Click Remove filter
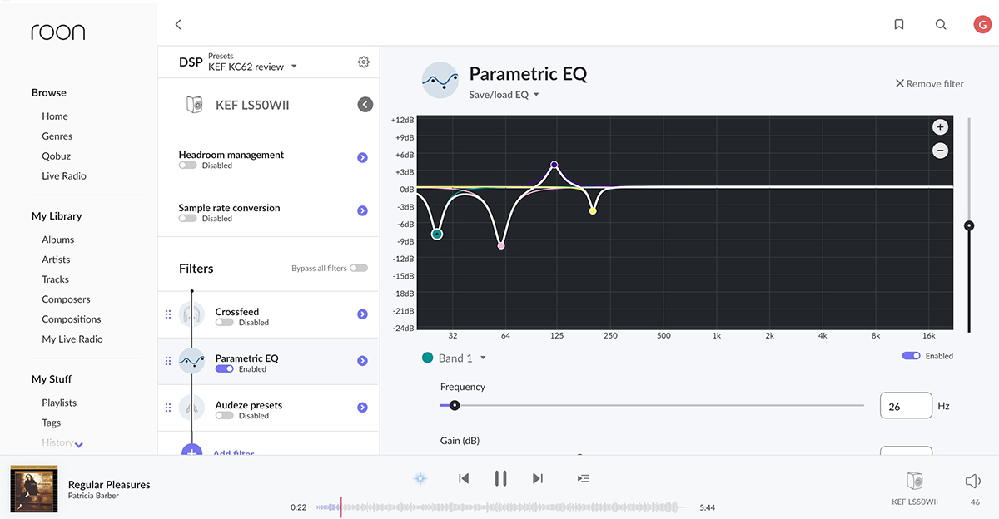This screenshot has height=519, width=999. pos(929,84)
